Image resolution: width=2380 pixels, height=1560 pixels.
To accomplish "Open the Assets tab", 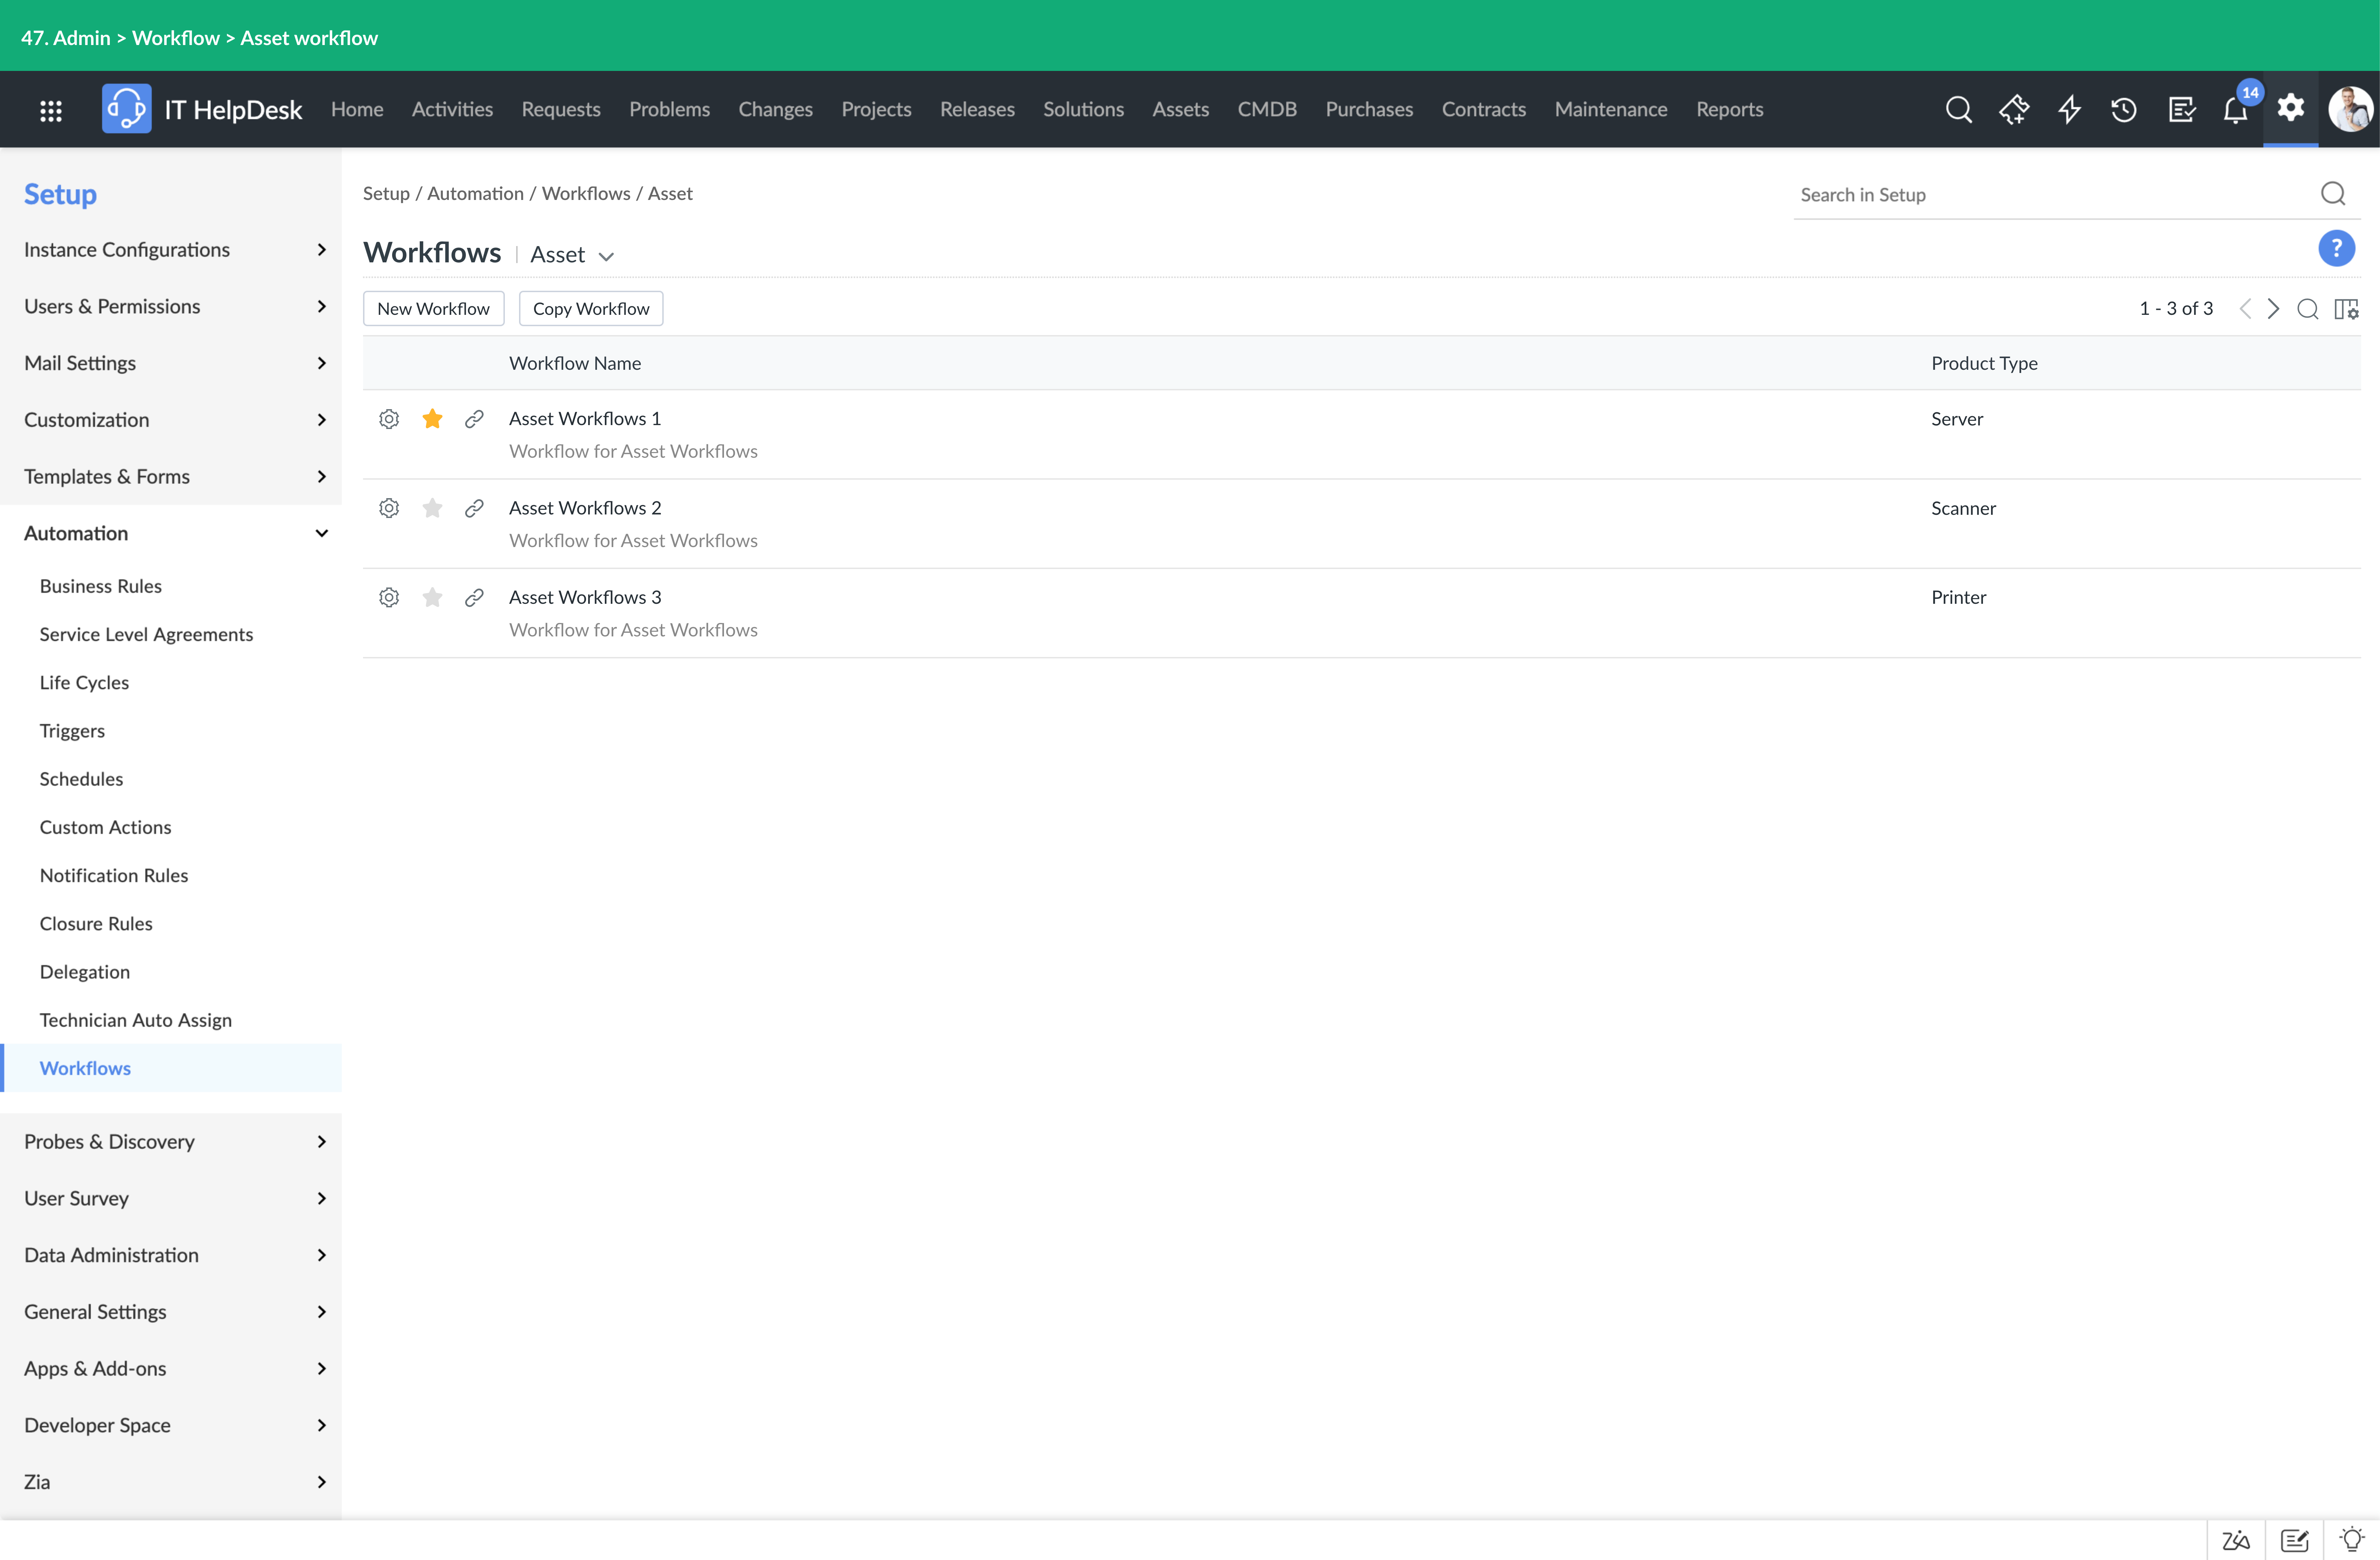I will tap(1181, 110).
